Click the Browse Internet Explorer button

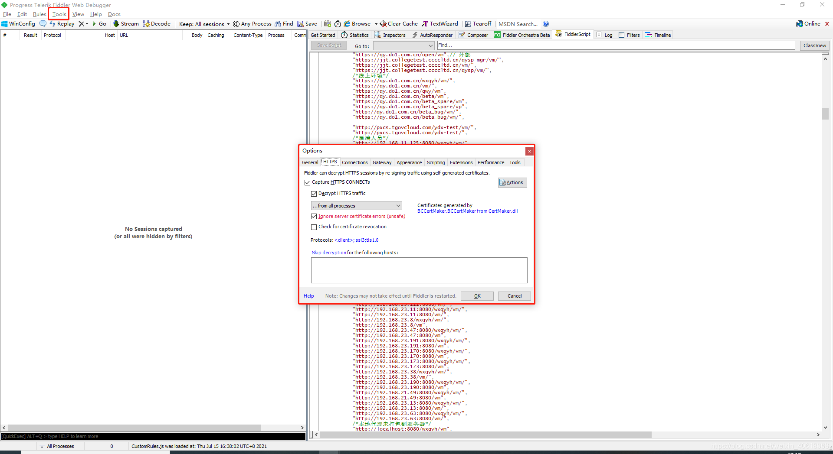pyautogui.click(x=357, y=24)
